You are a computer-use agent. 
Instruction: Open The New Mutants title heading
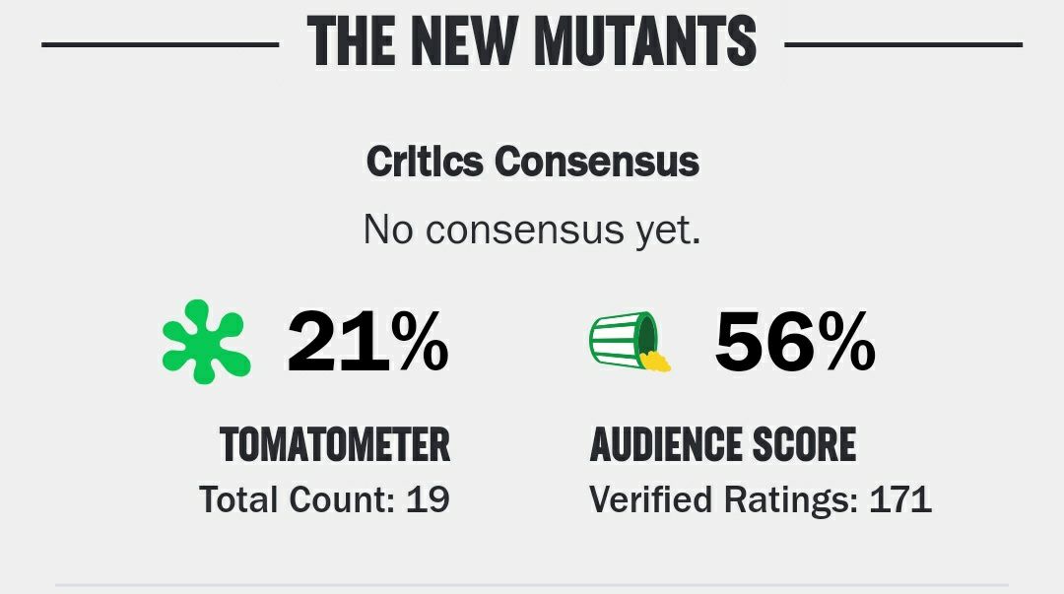pos(532,41)
